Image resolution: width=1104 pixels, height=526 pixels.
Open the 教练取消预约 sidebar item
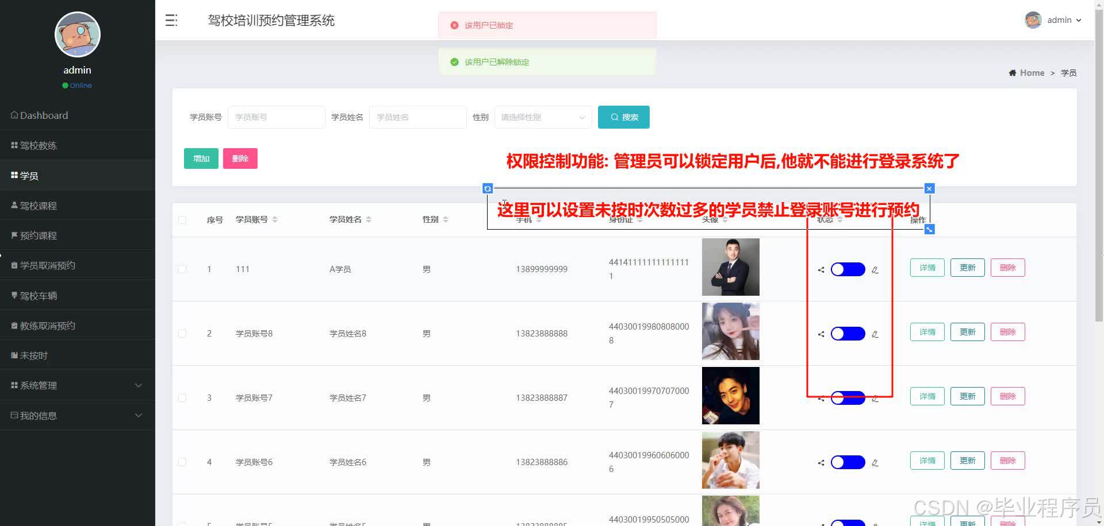78,326
